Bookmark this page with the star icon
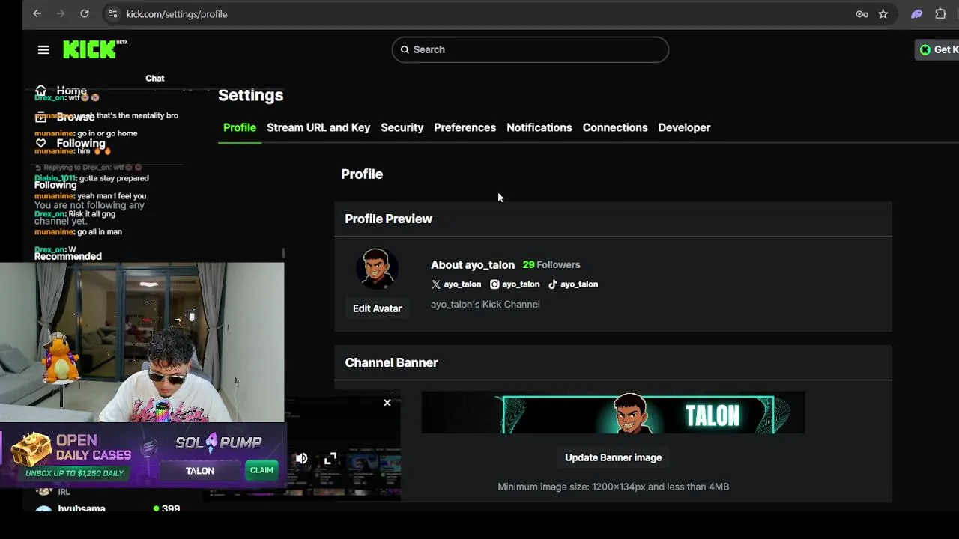This screenshot has height=539, width=959. pos(883,13)
